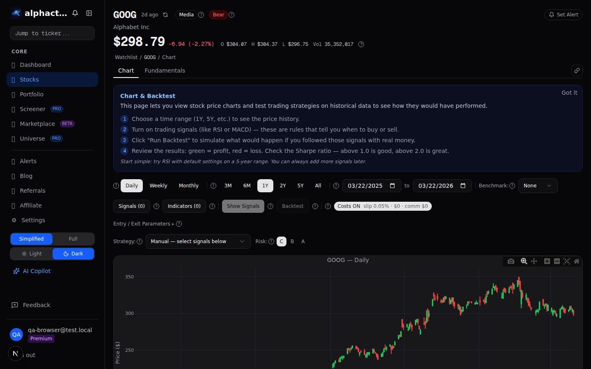Open the notifications bell icon

[x=75, y=13]
